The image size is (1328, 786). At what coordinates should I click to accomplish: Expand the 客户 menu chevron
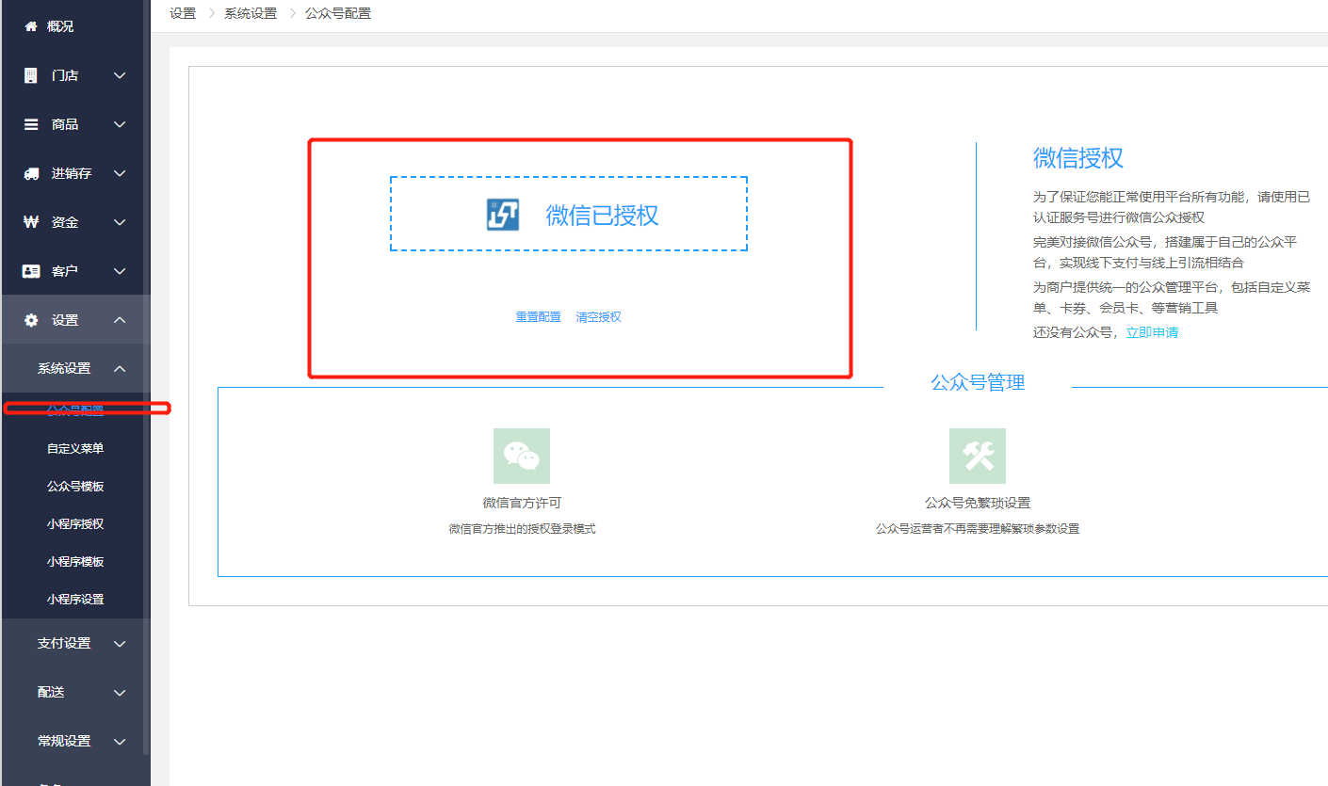pyautogui.click(x=120, y=271)
